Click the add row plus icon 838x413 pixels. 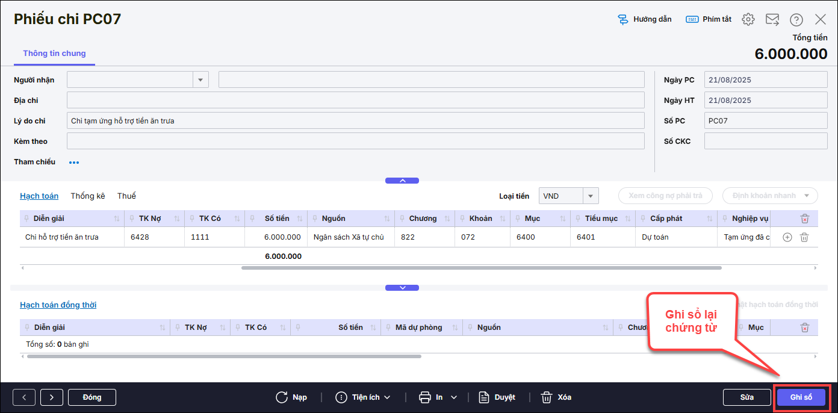(x=787, y=237)
